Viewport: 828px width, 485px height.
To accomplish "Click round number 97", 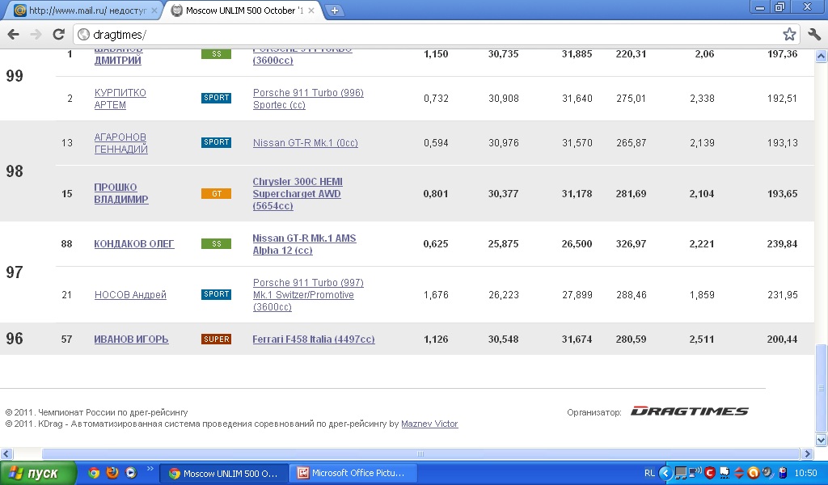I will [x=15, y=272].
